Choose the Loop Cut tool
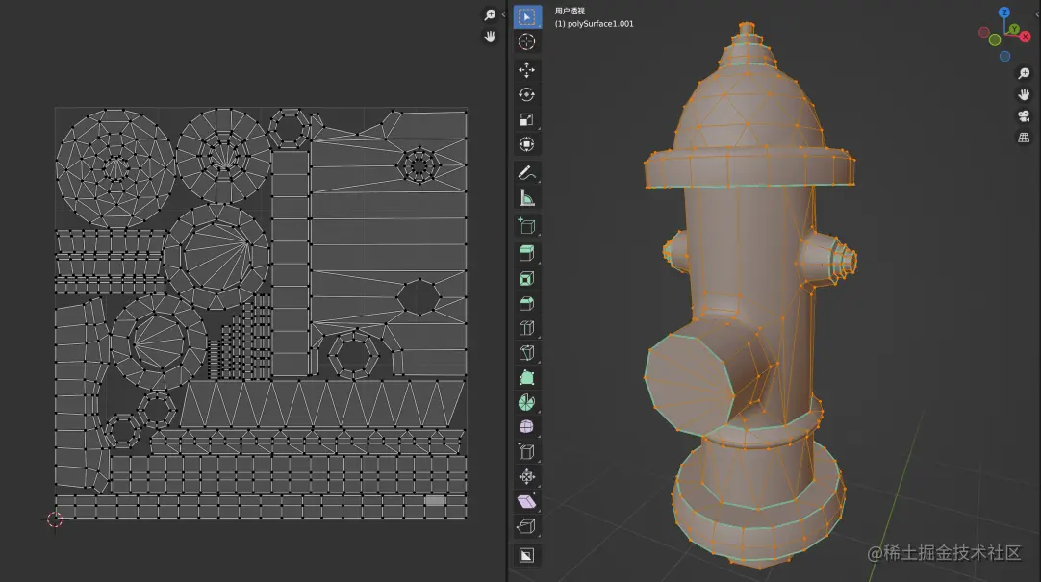Screen dimensions: 1041x582 coord(527,328)
